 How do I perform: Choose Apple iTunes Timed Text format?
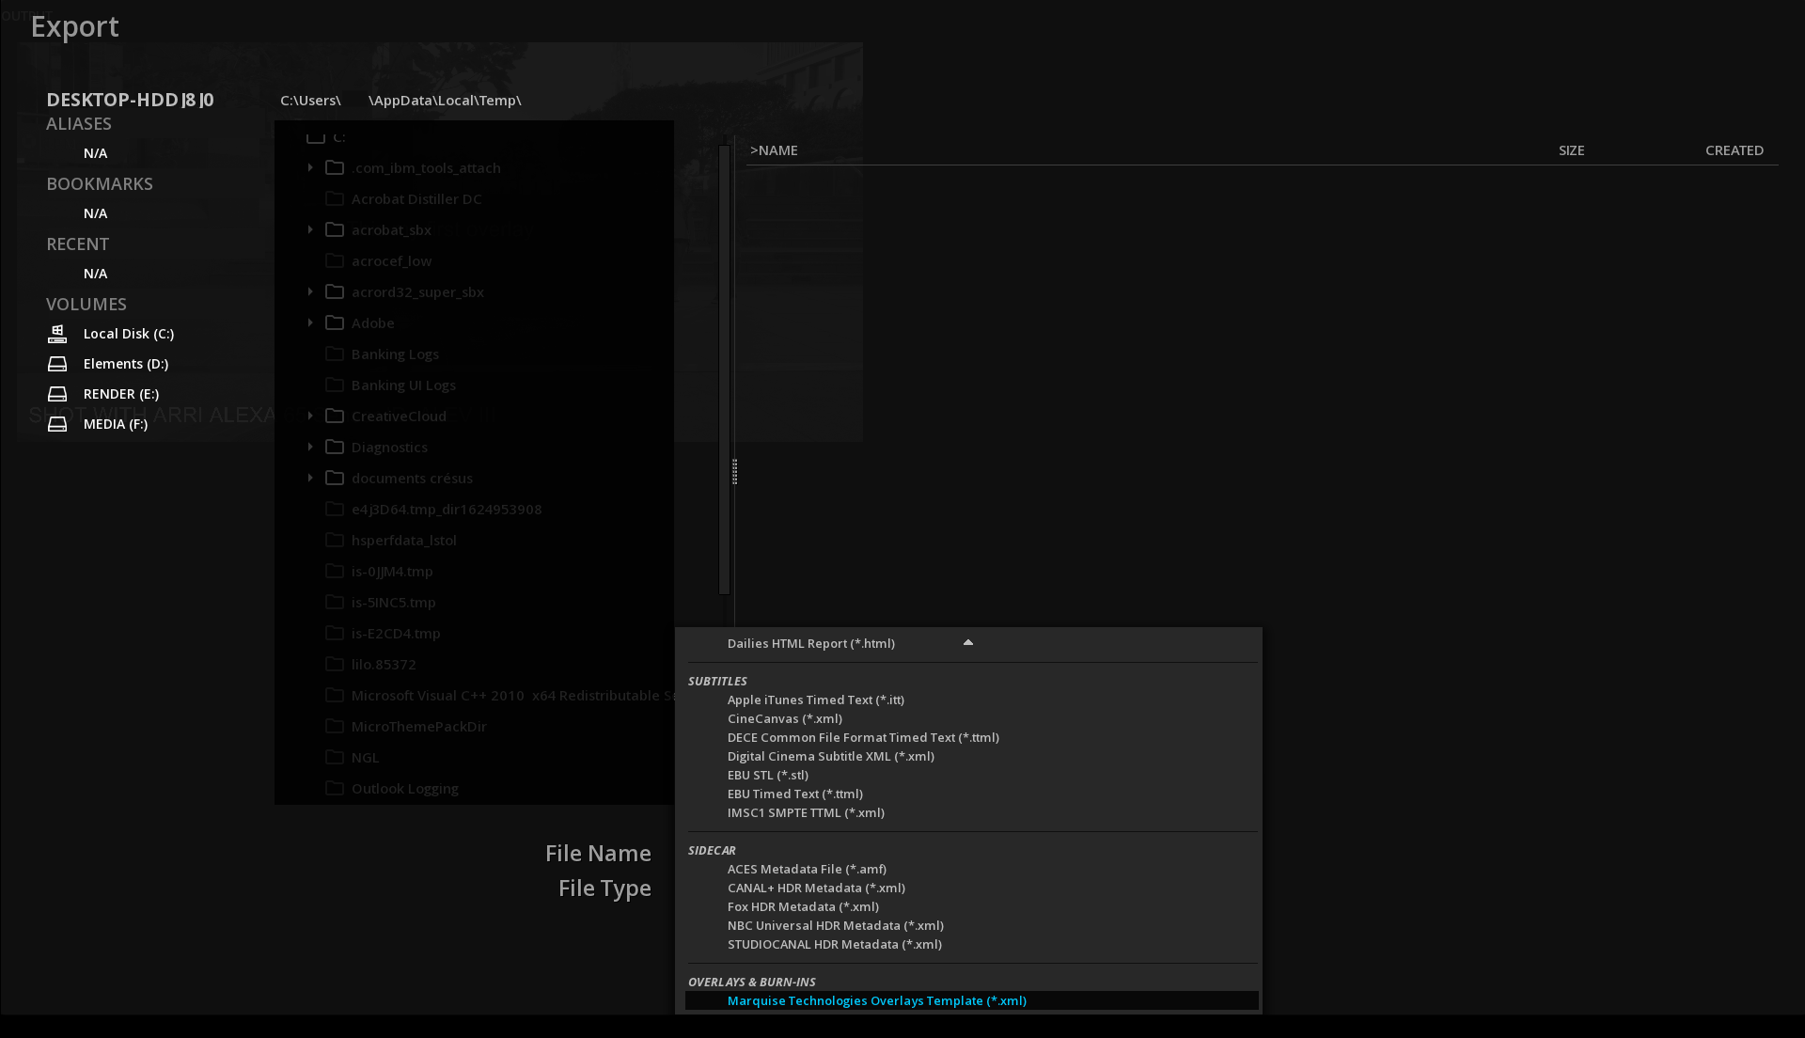click(815, 700)
